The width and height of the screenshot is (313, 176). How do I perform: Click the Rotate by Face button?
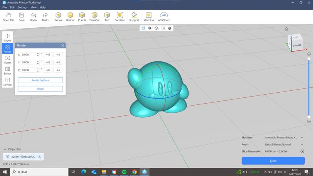coord(40,80)
